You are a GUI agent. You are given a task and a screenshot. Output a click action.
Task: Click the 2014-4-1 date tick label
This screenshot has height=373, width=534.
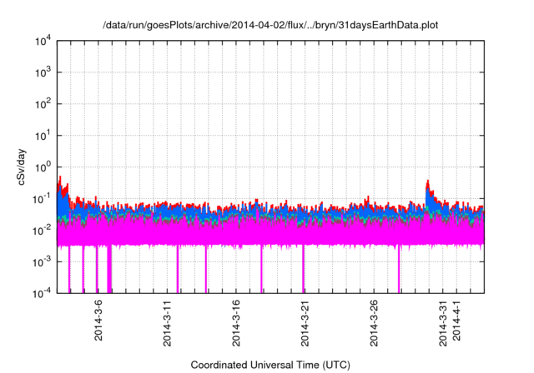click(456, 320)
